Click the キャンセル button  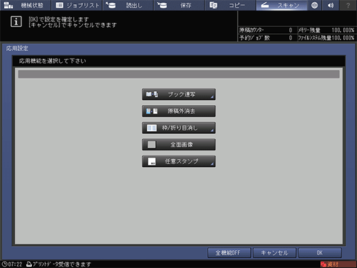274,253
